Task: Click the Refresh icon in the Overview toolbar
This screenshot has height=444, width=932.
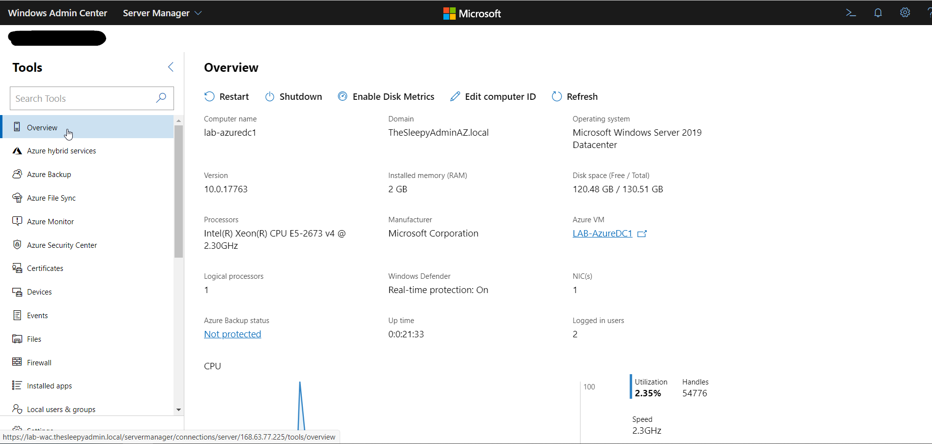Action: (556, 96)
